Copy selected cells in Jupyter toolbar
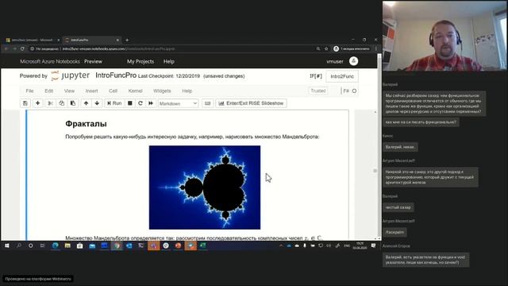 pyautogui.click(x=62, y=103)
